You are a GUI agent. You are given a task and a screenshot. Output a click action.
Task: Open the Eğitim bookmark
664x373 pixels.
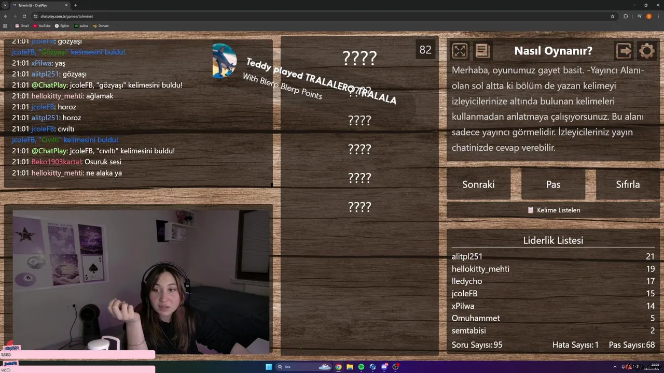click(62, 26)
